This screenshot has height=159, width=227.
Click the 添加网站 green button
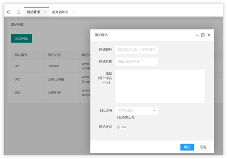click(x=21, y=38)
